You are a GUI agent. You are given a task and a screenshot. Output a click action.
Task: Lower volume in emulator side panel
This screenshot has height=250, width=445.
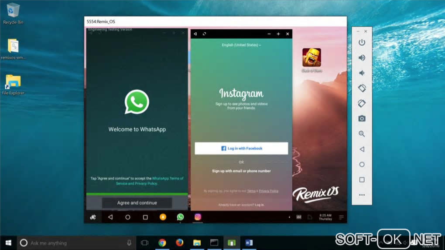click(362, 73)
